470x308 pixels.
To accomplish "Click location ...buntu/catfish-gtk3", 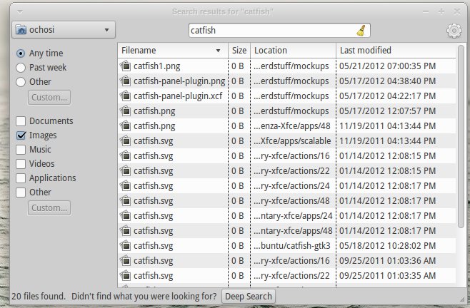I will pos(292,246).
